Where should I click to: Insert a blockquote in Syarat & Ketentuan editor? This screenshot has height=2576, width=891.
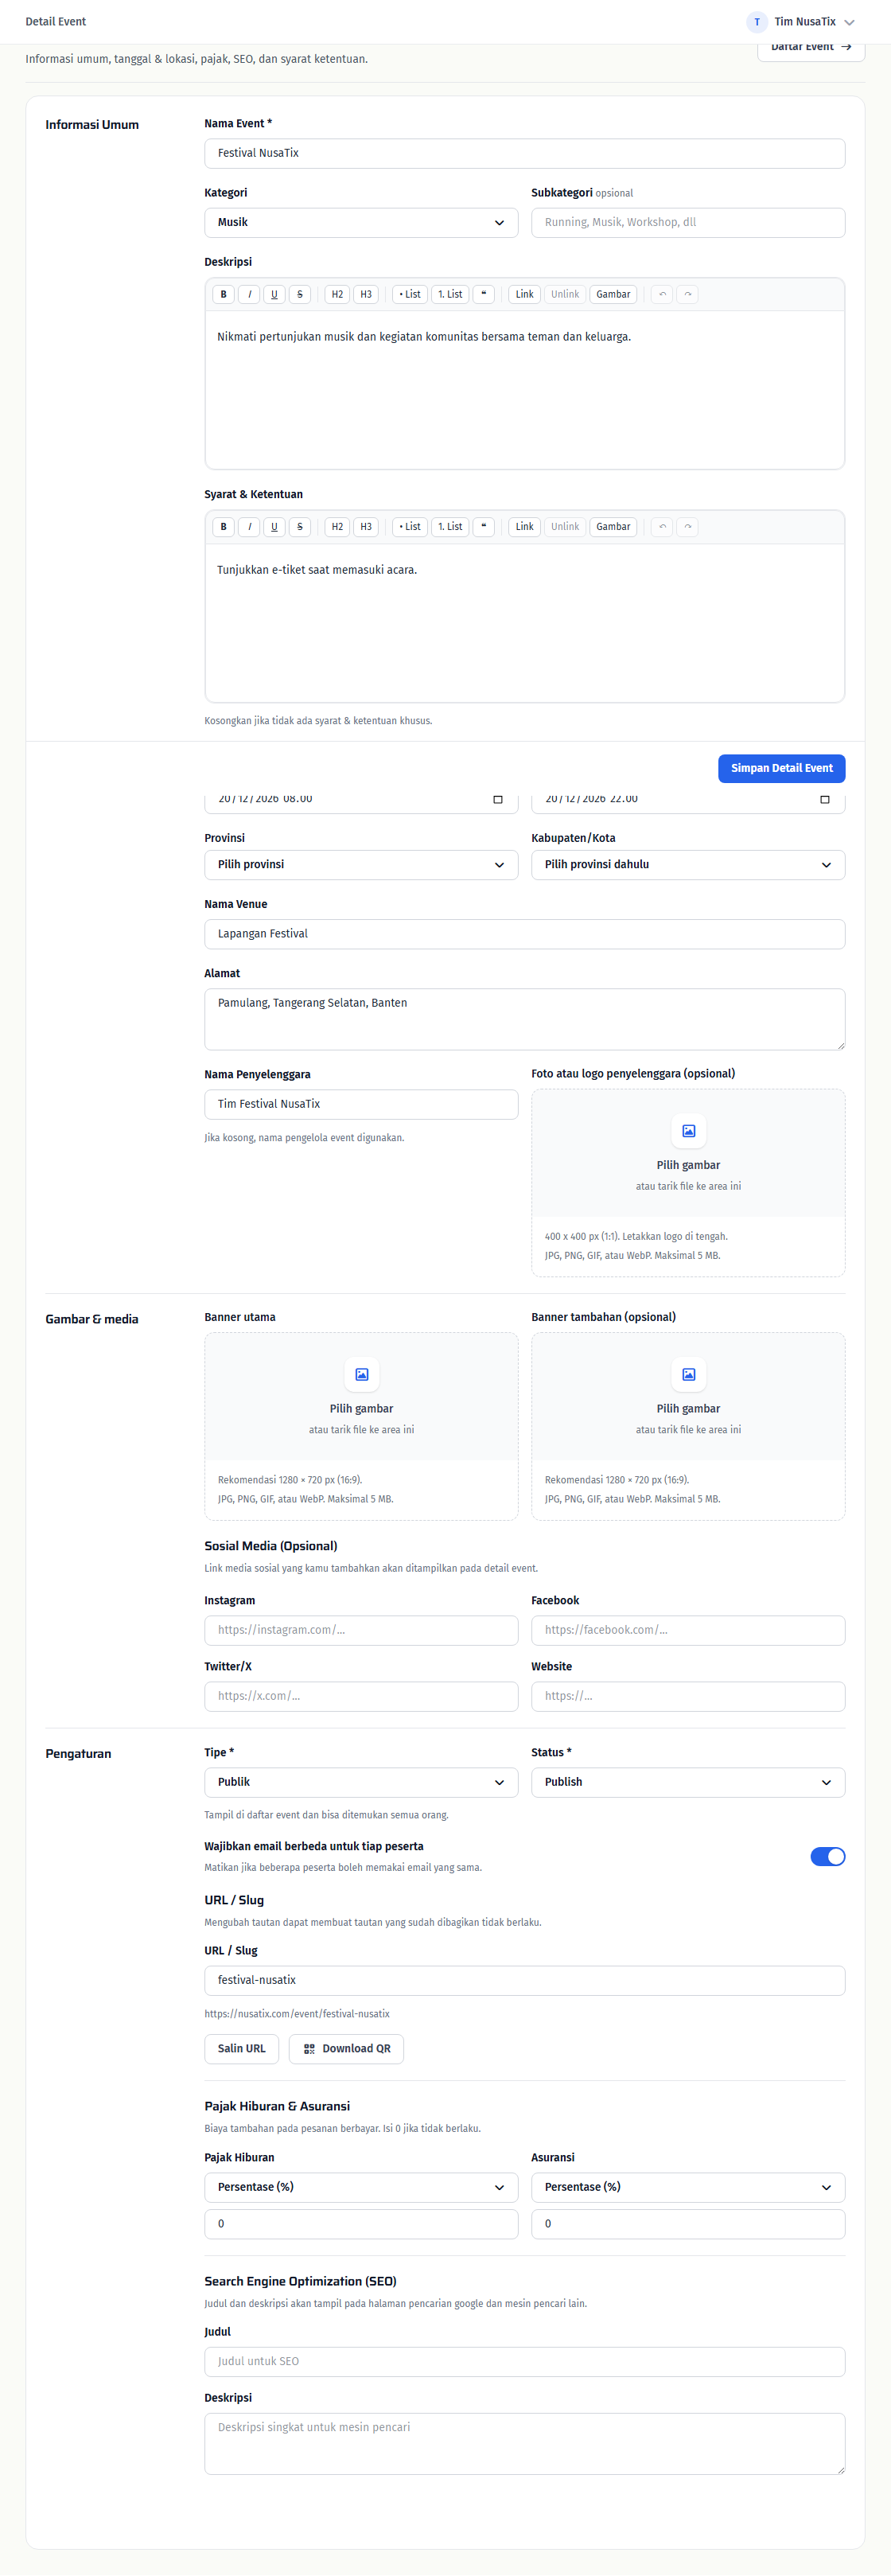[x=483, y=527]
